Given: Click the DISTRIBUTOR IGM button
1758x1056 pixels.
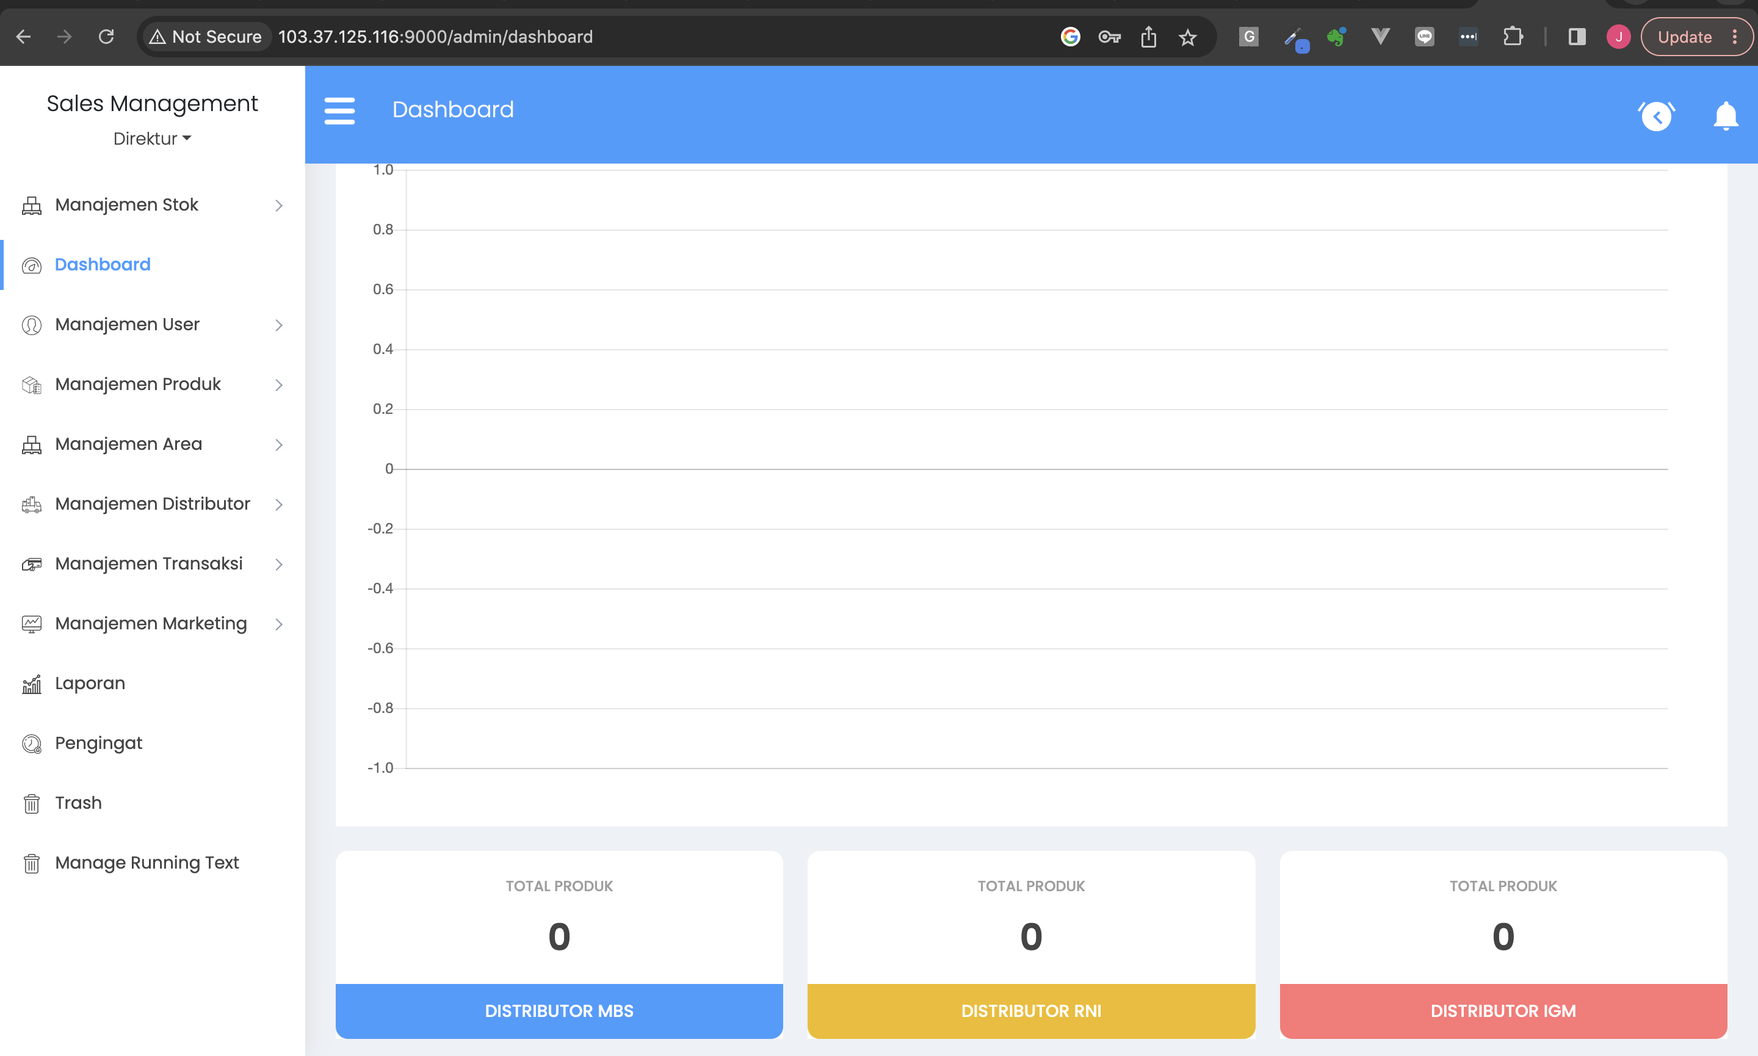Looking at the screenshot, I should (x=1503, y=1010).
